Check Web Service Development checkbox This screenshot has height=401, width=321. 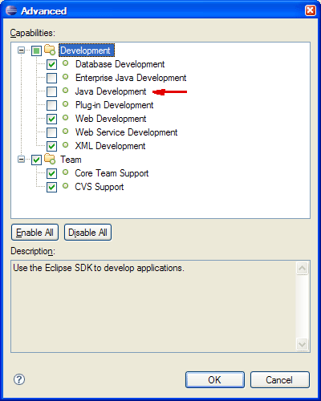coord(51,132)
